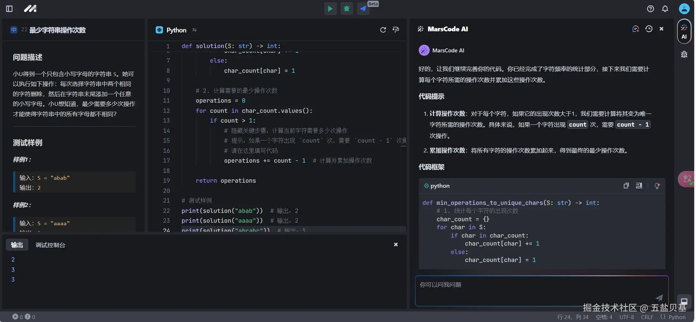Click the translate floating button
Screen dimensions: 696x322
click(x=687, y=179)
